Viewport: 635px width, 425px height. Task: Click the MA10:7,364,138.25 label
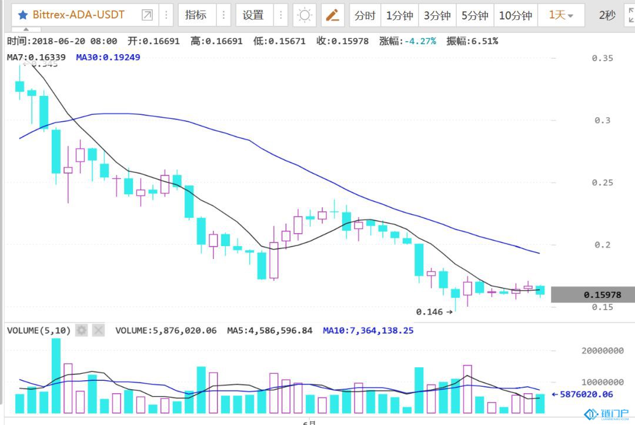[368, 330]
